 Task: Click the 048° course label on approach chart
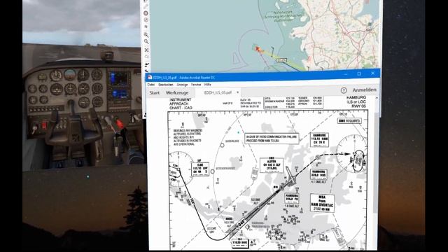point(241,223)
